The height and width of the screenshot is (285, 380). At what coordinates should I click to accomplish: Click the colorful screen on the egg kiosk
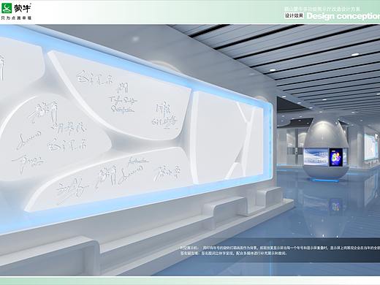point(336,157)
